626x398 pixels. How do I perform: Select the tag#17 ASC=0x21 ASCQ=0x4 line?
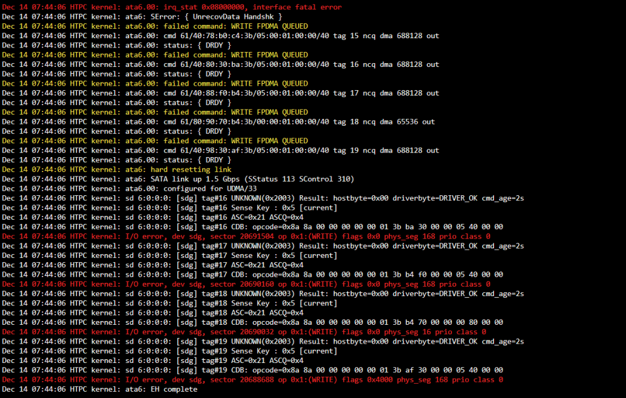click(x=153, y=265)
